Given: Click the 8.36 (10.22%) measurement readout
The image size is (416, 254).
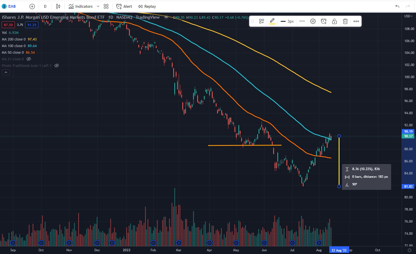Looking at the screenshot, I should point(366,169).
